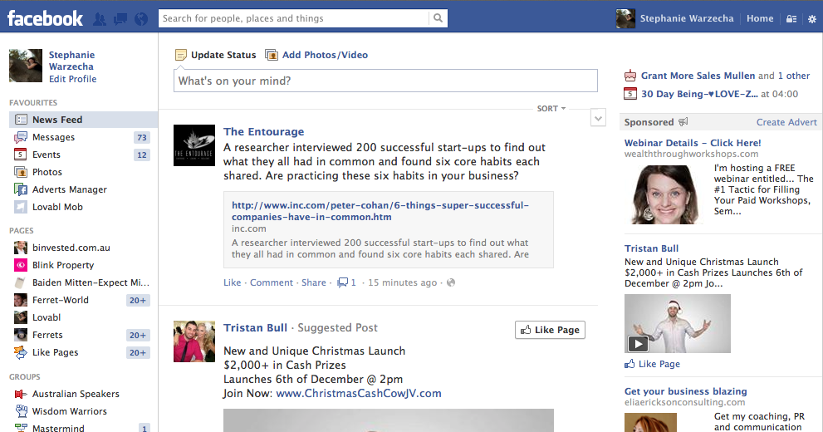Click in the search people, places field
This screenshot has width=823, height=432.
click(294, 18)
